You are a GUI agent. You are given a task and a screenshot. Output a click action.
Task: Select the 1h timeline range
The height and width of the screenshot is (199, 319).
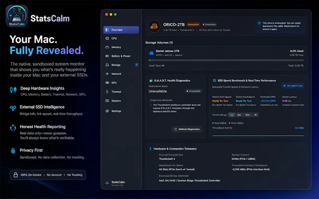pyautogui.click(x=255, y=115)
